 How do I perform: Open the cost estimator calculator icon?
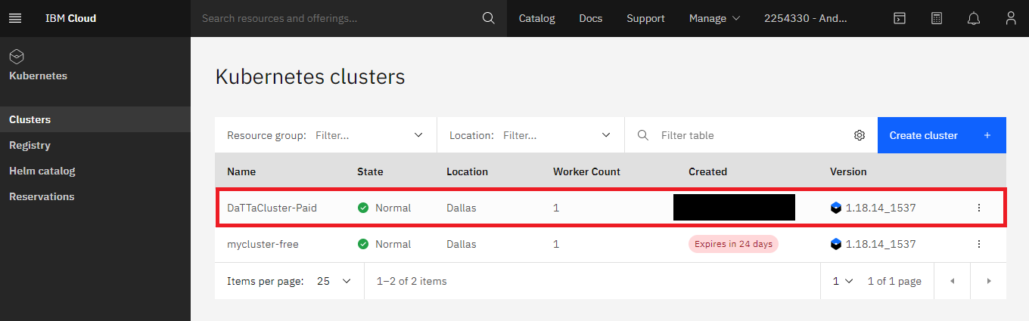click(x=937, y=18)
